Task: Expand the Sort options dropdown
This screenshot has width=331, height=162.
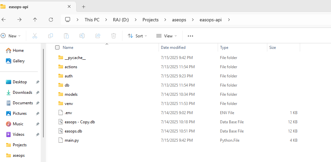Action: 137,36
